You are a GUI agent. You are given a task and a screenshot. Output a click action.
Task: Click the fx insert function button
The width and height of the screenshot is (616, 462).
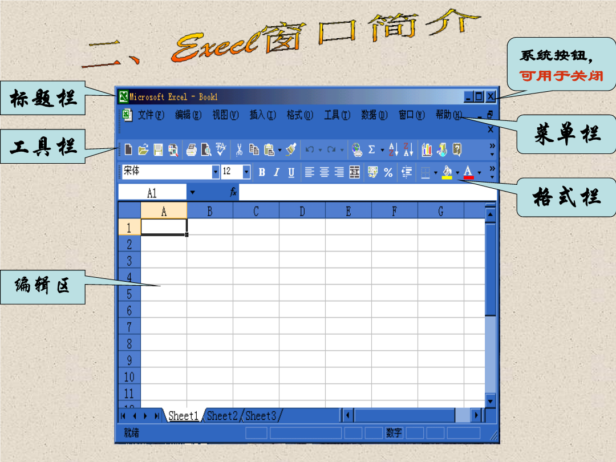click(233, 192)
